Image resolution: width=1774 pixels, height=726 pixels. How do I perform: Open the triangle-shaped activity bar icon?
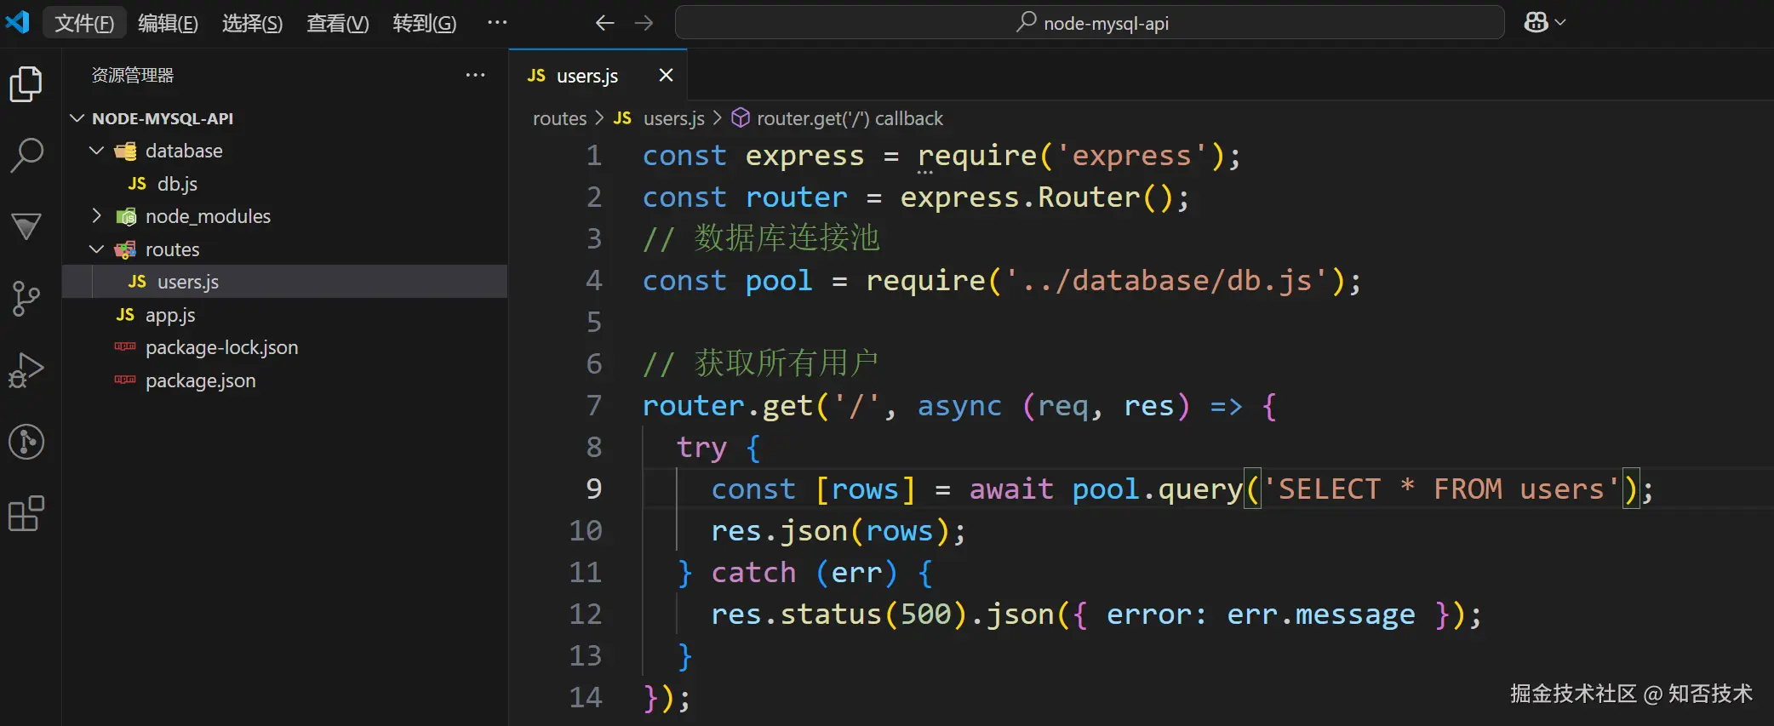pos(26,226)
